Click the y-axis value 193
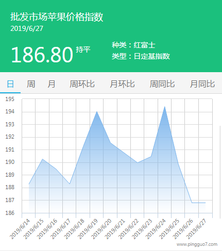 (10, 124)
